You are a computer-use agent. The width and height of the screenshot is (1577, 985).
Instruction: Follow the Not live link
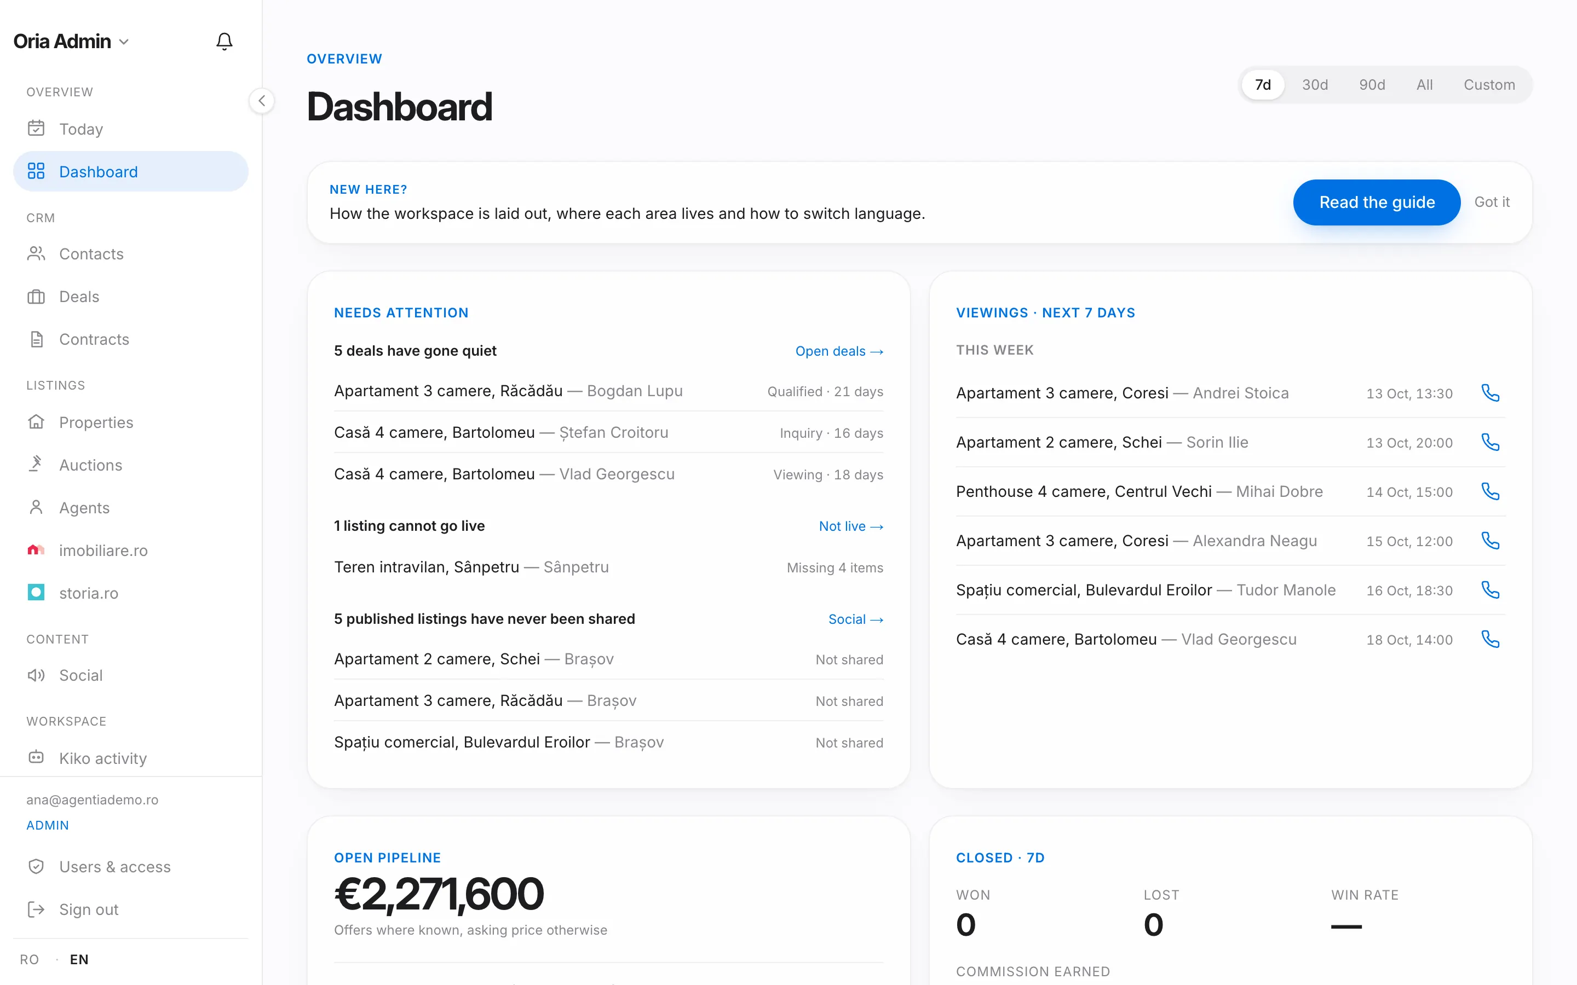point(851,526)
